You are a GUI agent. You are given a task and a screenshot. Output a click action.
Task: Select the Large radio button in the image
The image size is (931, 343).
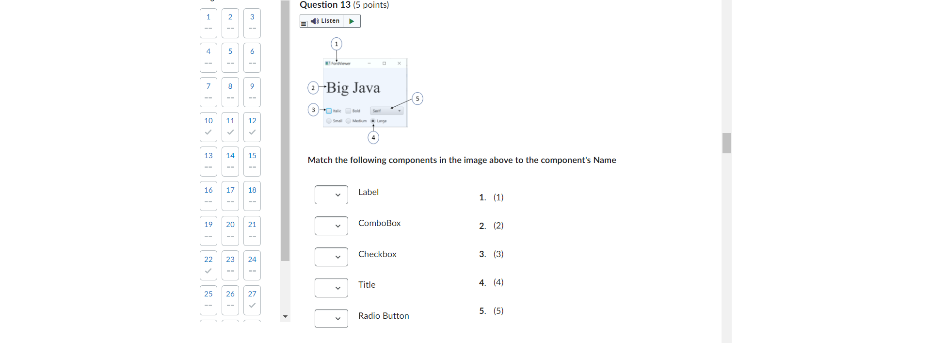372,121
